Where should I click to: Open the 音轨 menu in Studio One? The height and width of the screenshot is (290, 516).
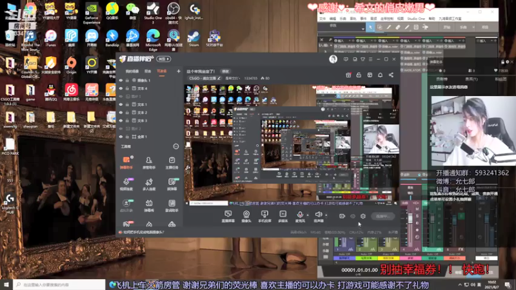[x=353, y=19]
